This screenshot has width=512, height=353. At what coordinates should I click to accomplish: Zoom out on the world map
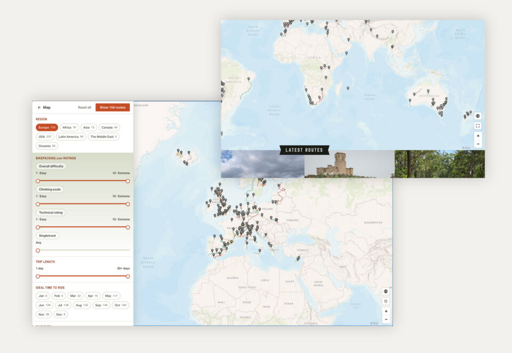(x=478, y=144)
